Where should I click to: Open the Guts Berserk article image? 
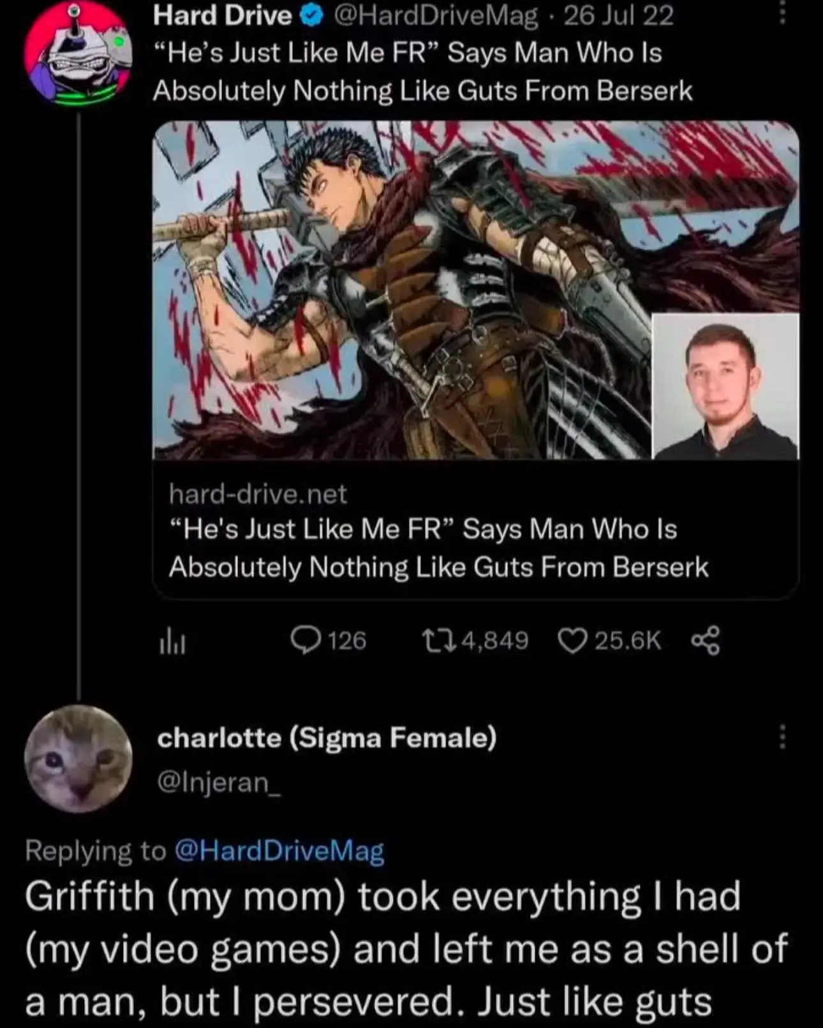(x=475, y=290)
